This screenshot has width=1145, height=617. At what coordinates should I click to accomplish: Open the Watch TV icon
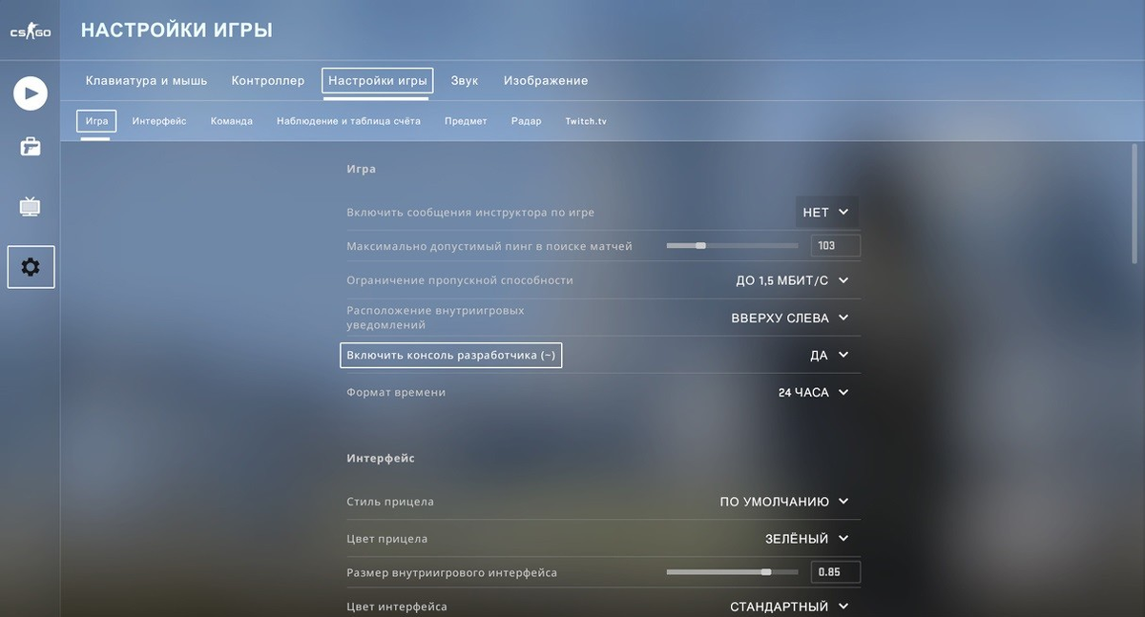click(x=30, y=204)
